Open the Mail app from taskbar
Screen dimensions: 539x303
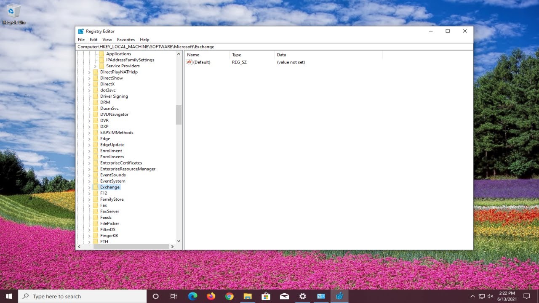click(284, 296)
